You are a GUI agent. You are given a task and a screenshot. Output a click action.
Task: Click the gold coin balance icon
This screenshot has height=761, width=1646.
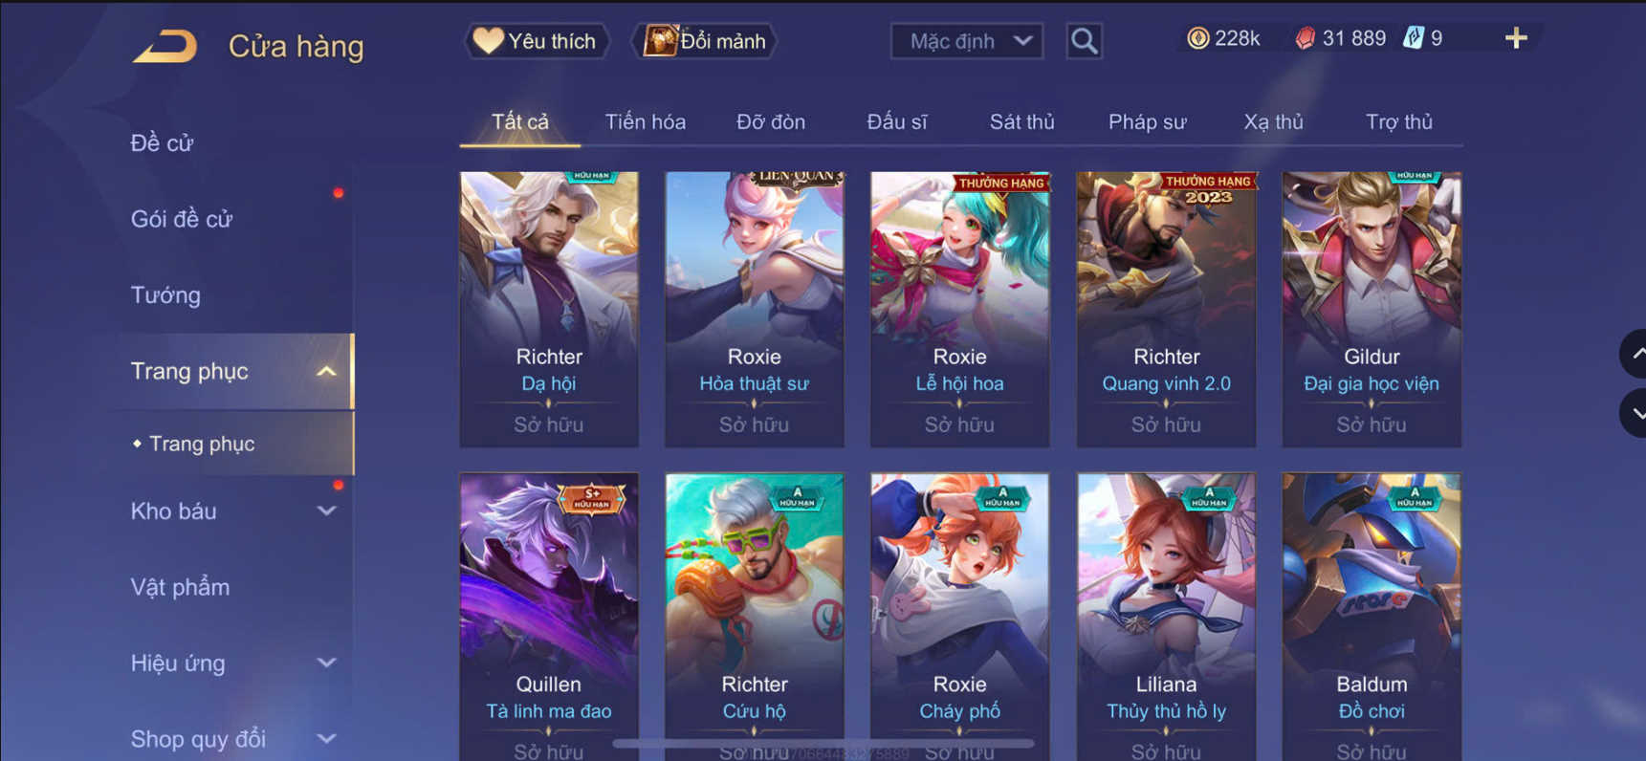(x=1197, y=38)
